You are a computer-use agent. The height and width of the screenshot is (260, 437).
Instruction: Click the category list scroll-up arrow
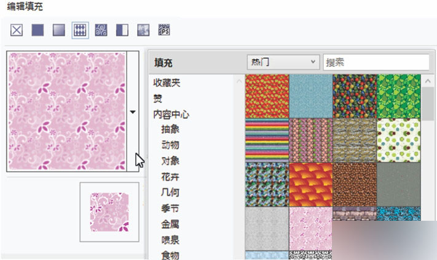tap(239, 81)
